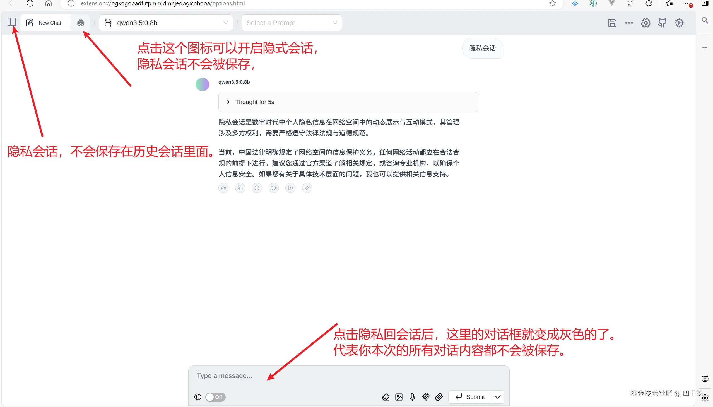Start a New Chat
This screenshot has height=407, width=713.
[x=45, y=23]
